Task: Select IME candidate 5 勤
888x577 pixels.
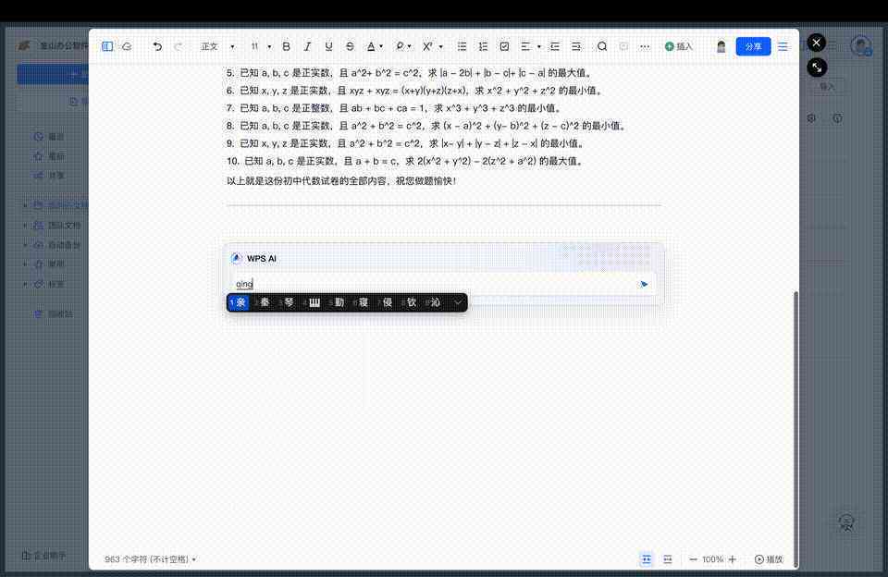Action: point(337,302)
